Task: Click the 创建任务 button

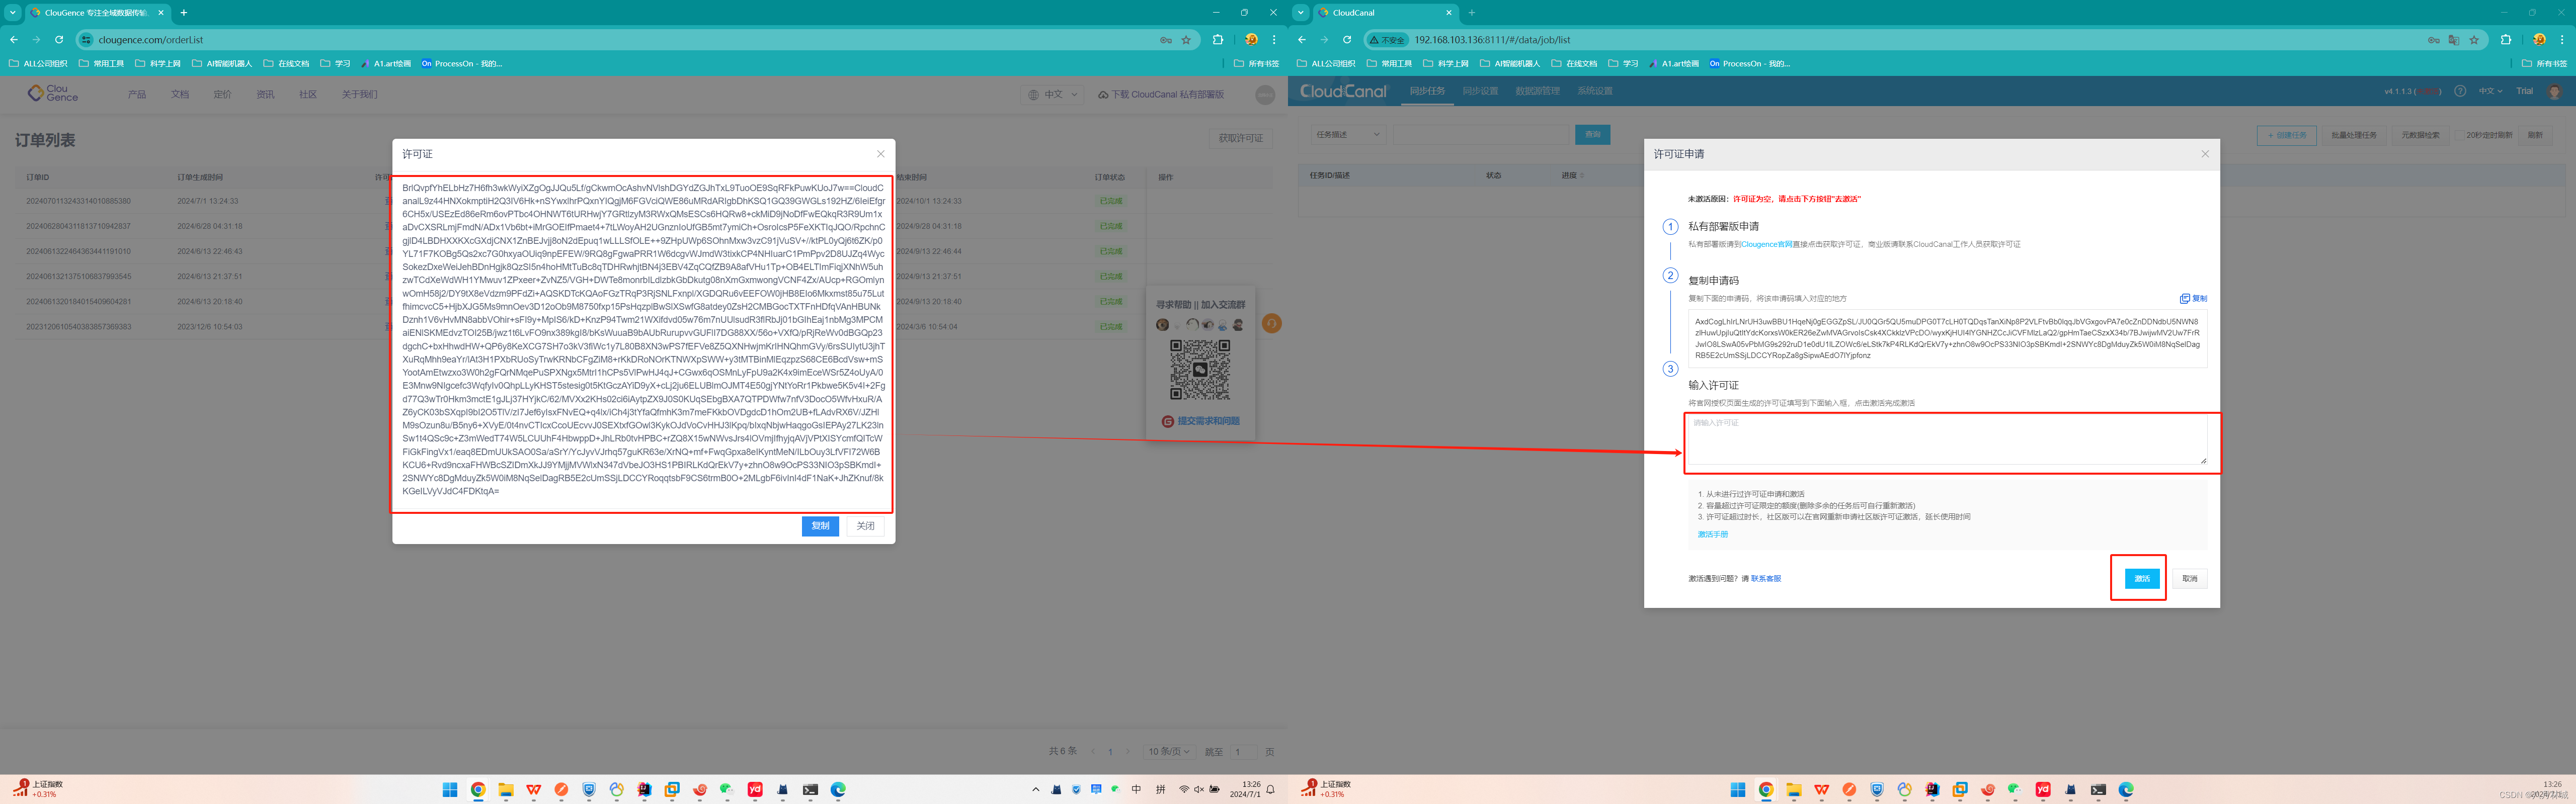Action: point(2286,135)
